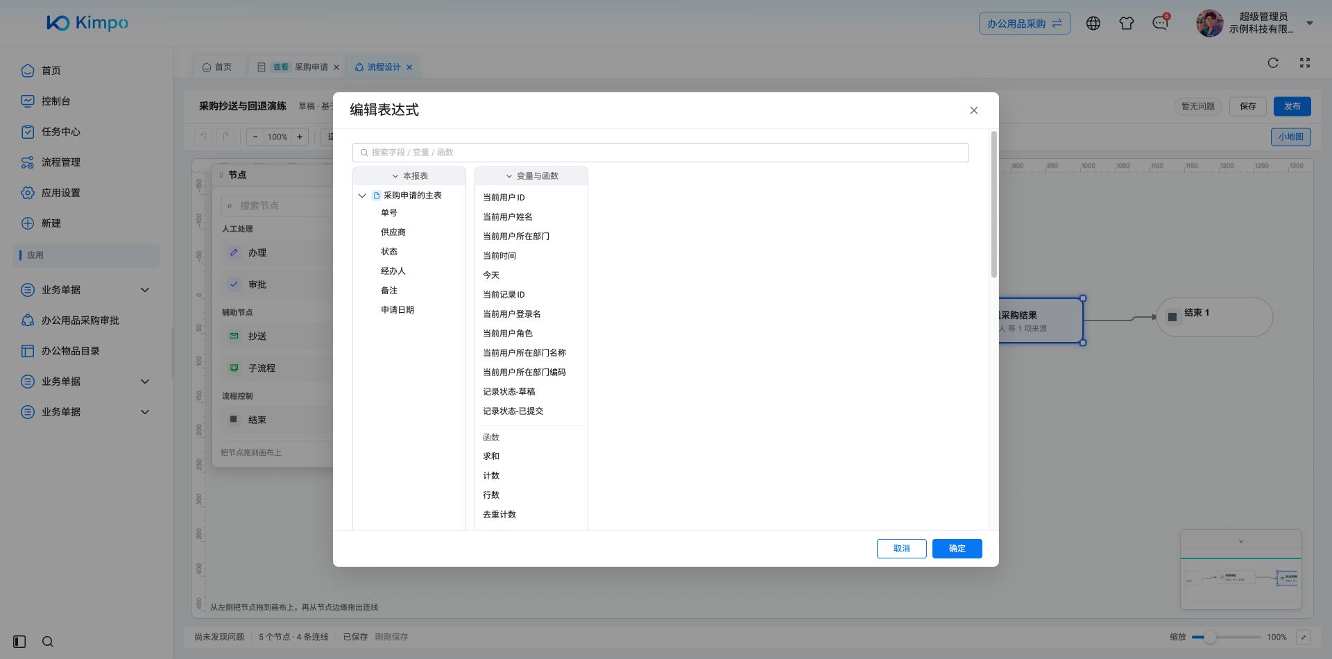This screenshot has height=659, width=1332.
Task: Click the dialog vertical scrollbar
Action: pyautogui.click(x=994, y=205)
